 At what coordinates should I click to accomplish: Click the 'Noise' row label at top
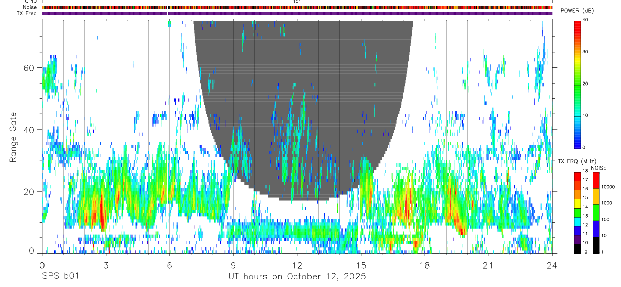[x=30, y=7]
